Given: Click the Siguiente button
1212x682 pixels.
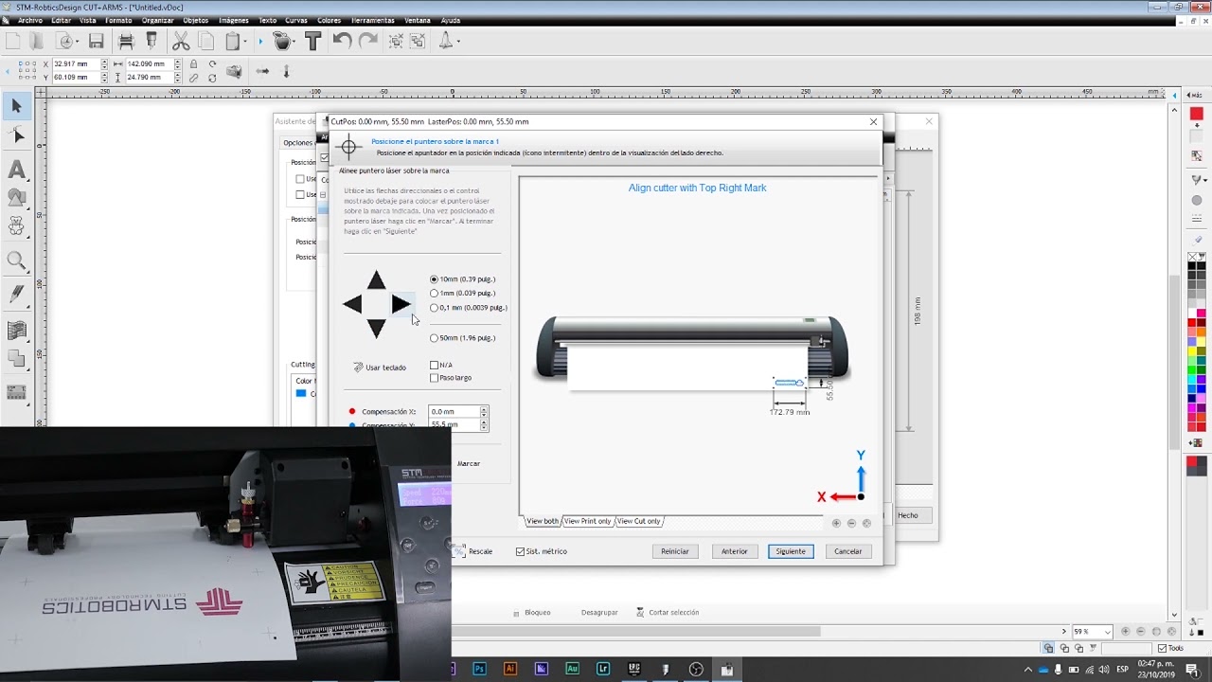Looking at the screenshot, I should pyautogui.click(x=791, y=551).
